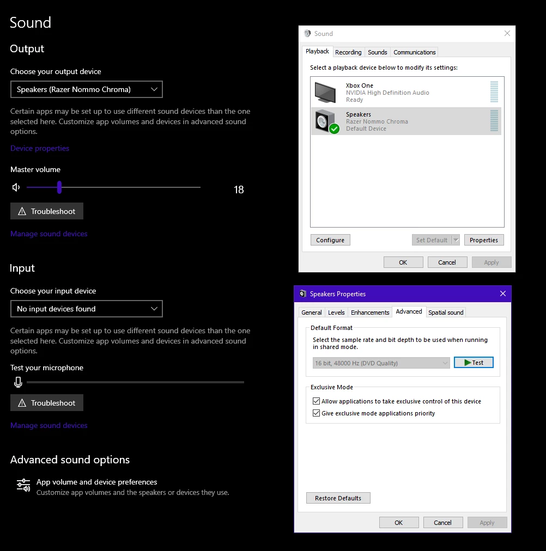Click Restore Defaults

(338, 498)
